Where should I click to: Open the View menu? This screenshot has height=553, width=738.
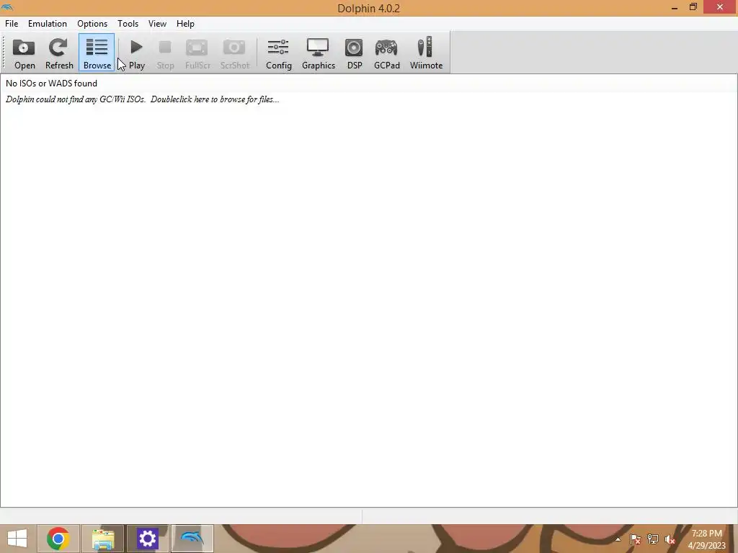[157, 24]
